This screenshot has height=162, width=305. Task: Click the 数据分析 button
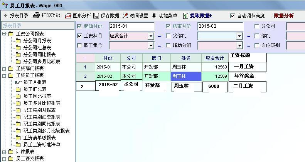(x=284, y=16)
